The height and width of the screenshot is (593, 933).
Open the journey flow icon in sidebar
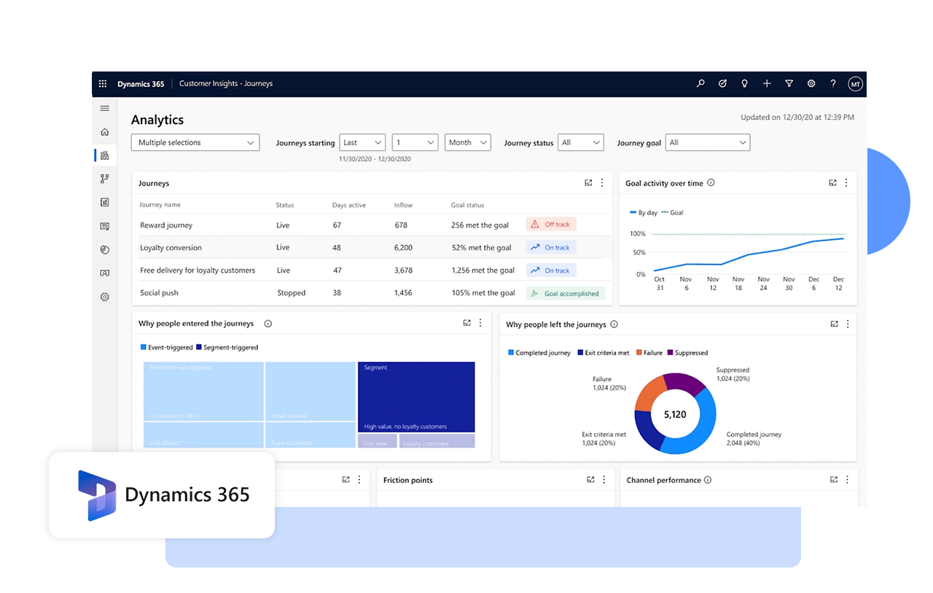click(104, 178)
